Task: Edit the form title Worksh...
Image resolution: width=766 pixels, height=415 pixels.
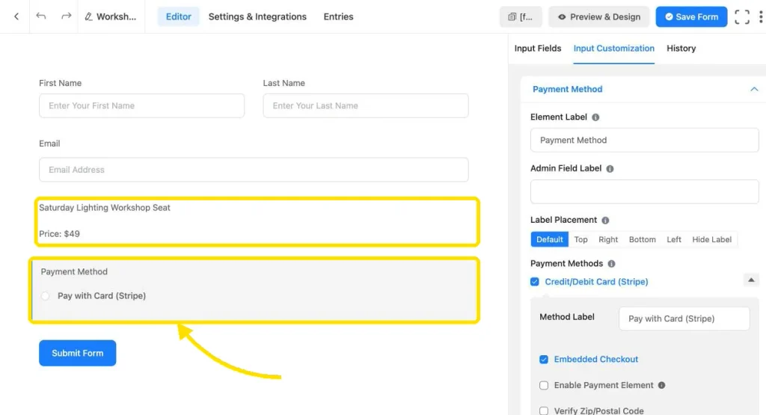Action: pos(111,16)
